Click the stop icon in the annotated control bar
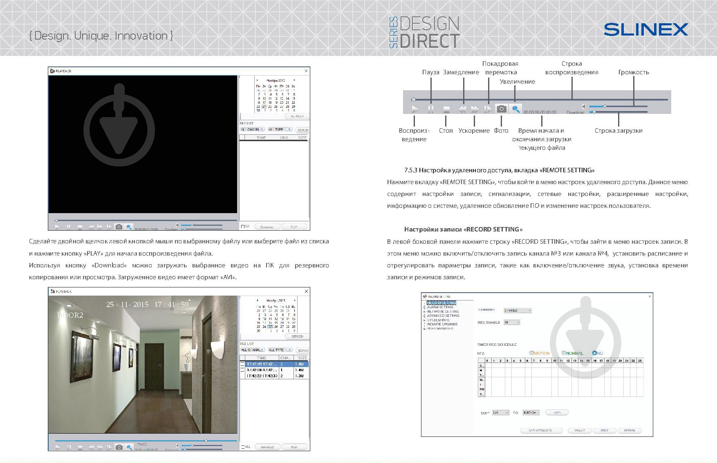 coord(446,110)
